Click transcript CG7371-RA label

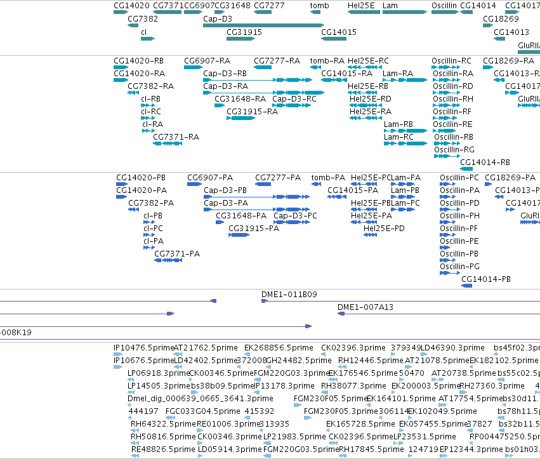[176, 137]
